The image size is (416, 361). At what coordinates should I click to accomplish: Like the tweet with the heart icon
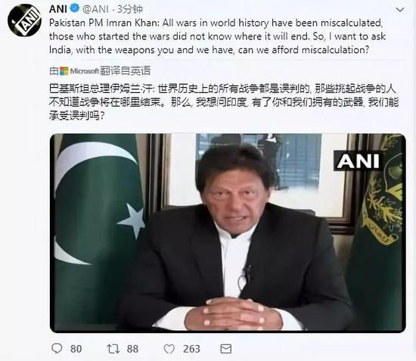click(169, 349)
